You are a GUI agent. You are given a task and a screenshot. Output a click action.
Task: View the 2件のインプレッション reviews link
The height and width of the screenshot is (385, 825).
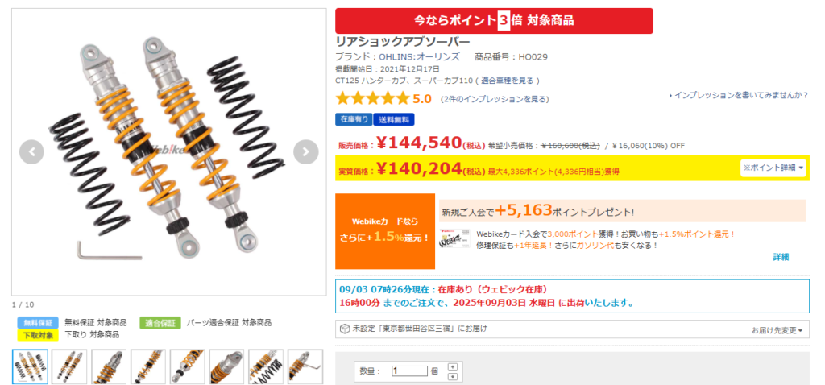495,99
